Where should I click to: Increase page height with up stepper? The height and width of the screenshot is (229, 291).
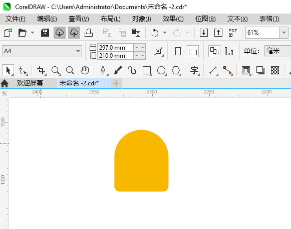pyautogui.click(x=143, y=56)
